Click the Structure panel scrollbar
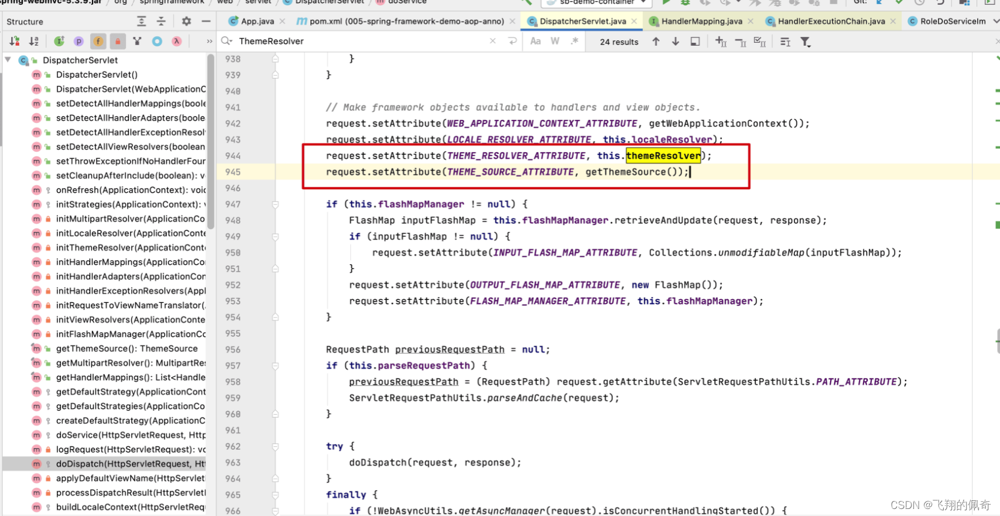The height and width of the screenshot is (516, 1000). 211,142
